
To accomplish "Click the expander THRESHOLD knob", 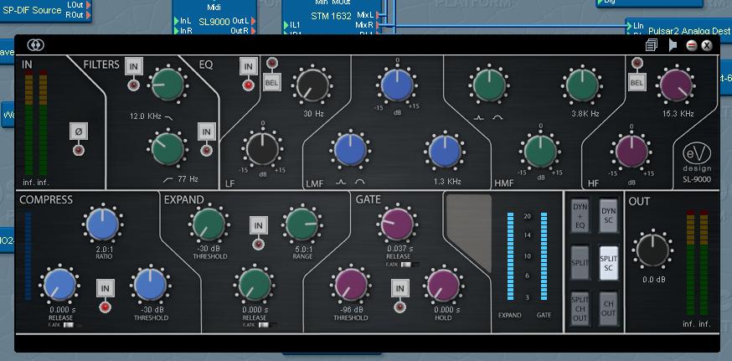I will click(209, 224).
